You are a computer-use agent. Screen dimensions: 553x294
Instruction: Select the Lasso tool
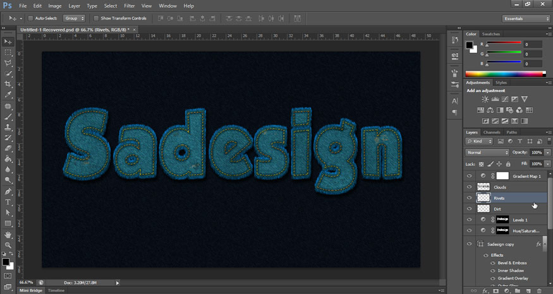click(8, 63)
